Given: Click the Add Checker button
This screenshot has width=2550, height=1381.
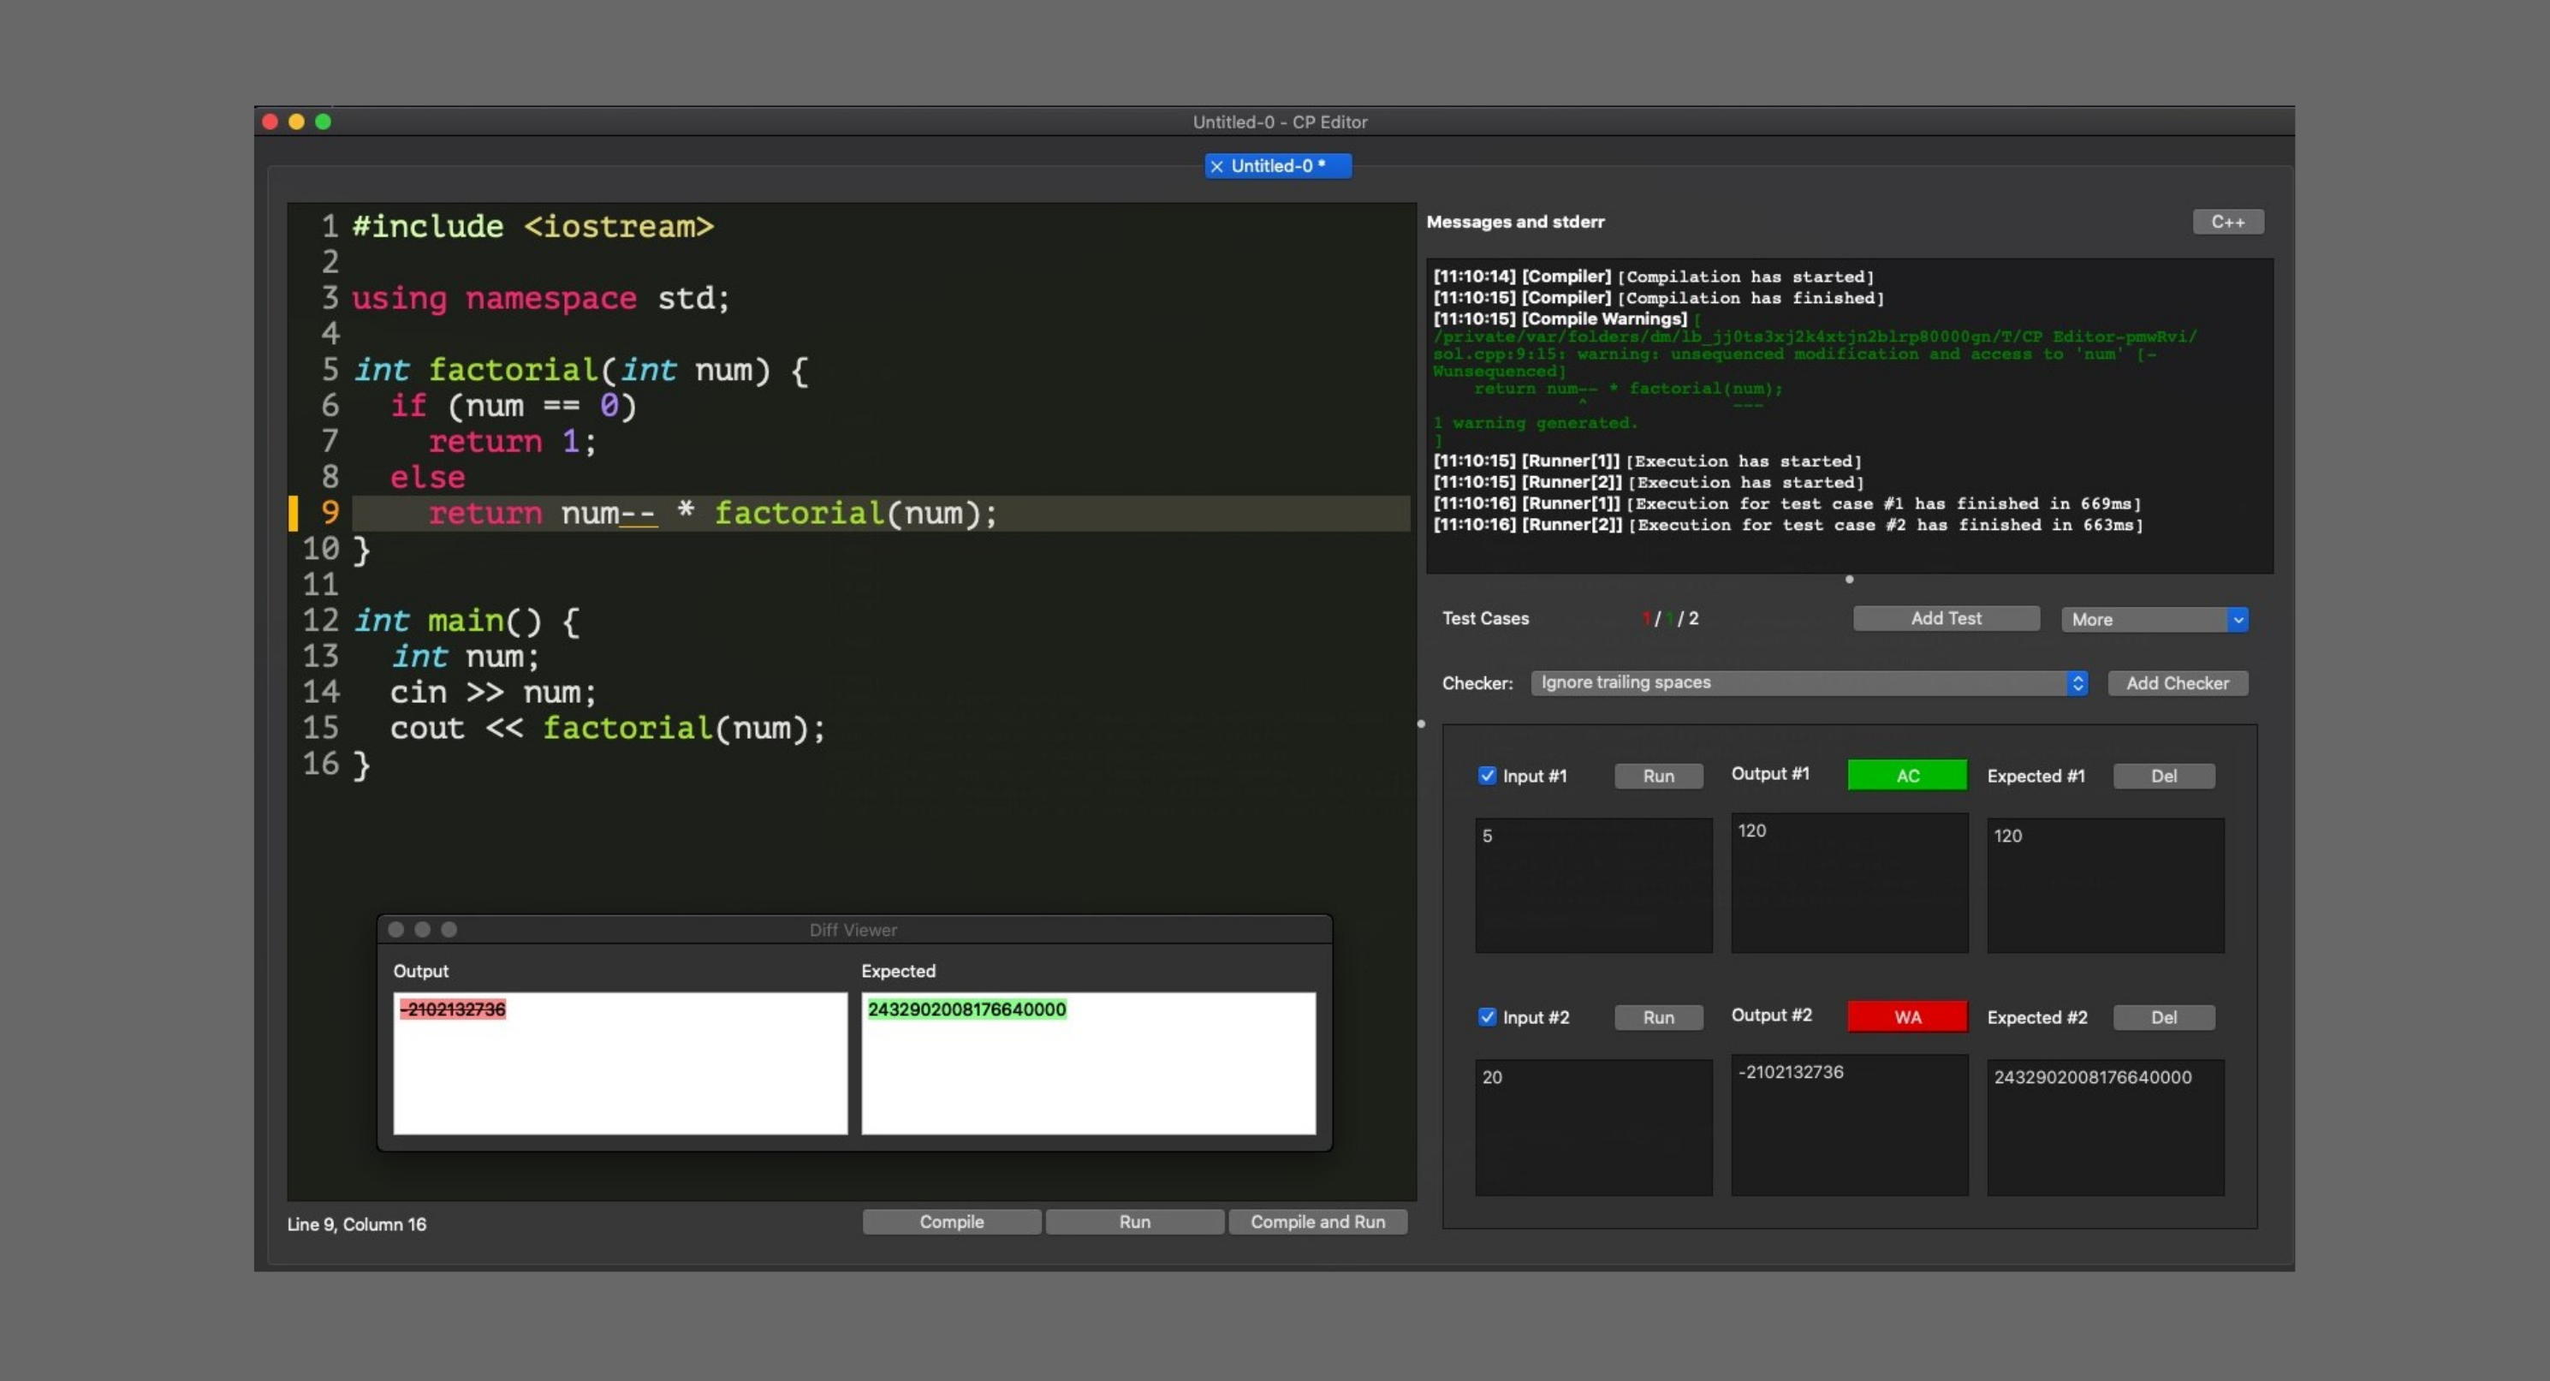Looking at the screenshot, I should pyautogui.click(x=2177, y=683).
